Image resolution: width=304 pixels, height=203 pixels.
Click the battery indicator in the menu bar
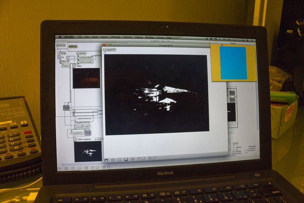tap(227, 40)
